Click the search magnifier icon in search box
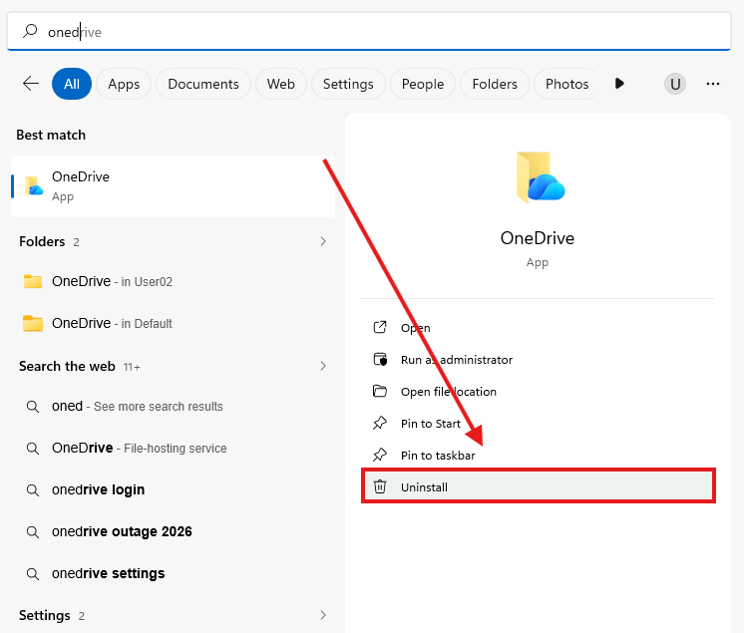744x633 pixels. [x=30, y=31]
